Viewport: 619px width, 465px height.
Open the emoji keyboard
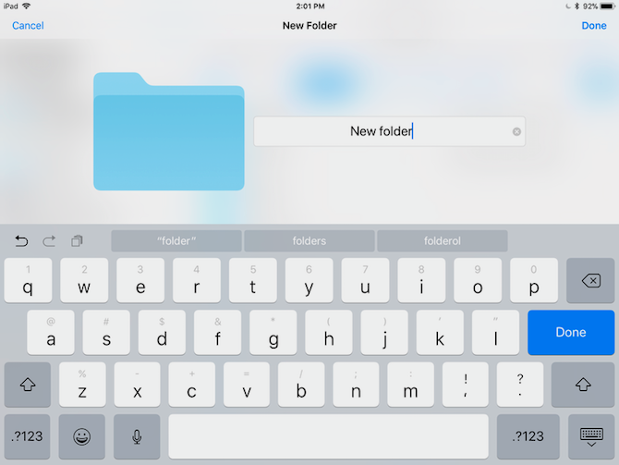click(x=80, y=436)
